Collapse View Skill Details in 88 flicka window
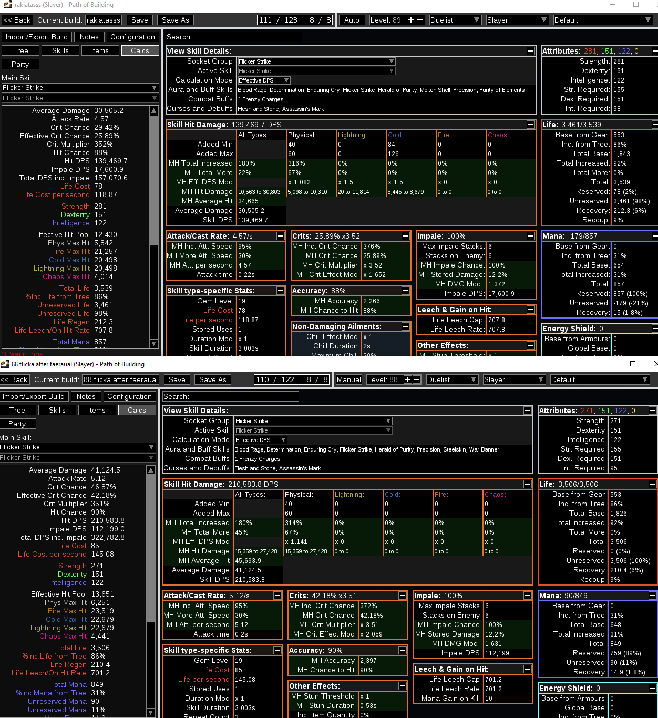Viewport: 658px width, 718px height. point(527,411)
